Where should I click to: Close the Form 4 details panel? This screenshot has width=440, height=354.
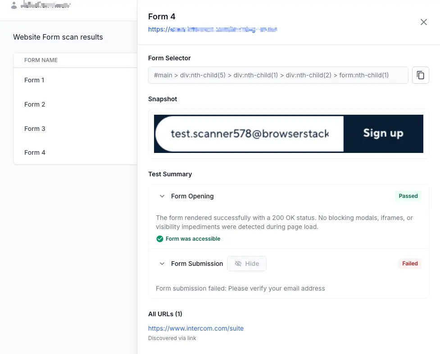pyautogui.click(x=423, y=22)
